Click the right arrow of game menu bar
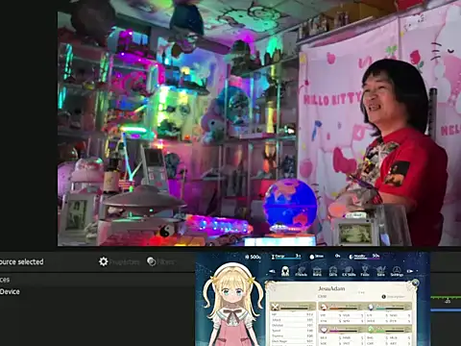The width and height of the screenshot is (461, 346). coord(410,271)
